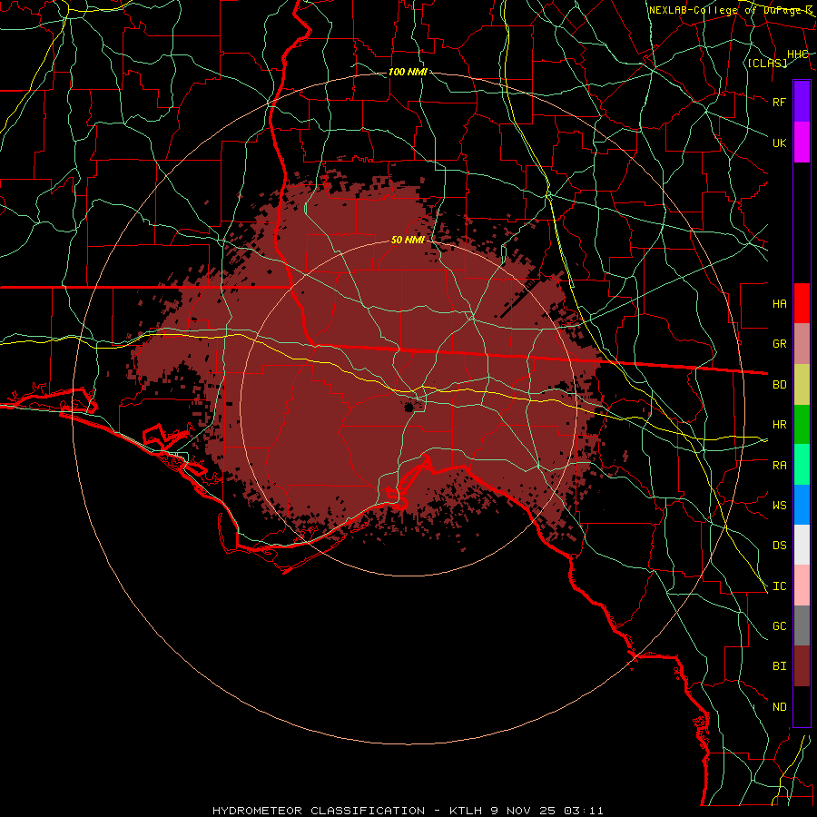This screenshot has height=817, width=817.
Task: Click the BI dark red legend swatch
Action: coord(802,666)
